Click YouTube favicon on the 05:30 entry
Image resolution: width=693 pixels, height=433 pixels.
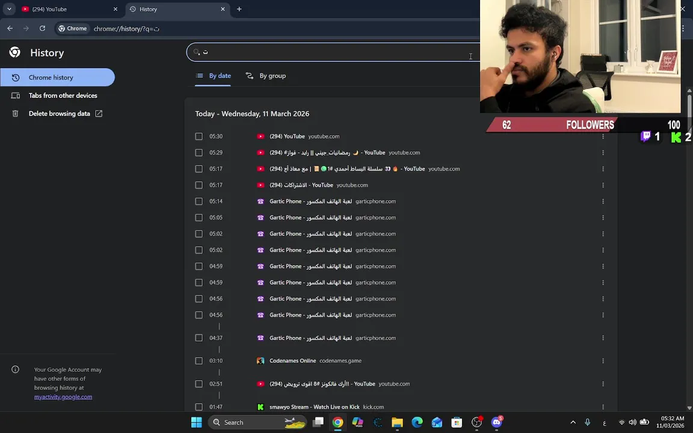(260, 137)
